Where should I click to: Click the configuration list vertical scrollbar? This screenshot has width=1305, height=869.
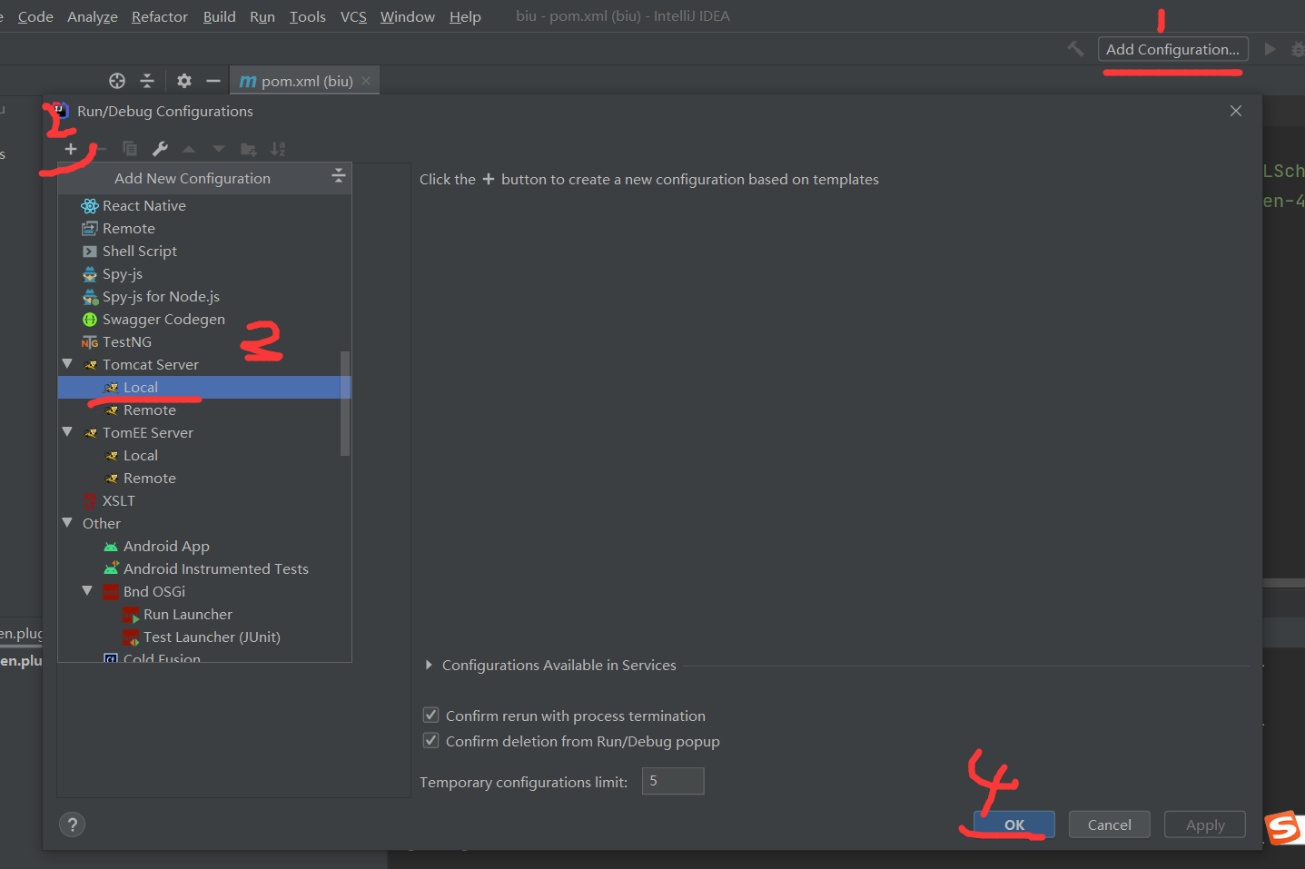(x=345, y=403)
